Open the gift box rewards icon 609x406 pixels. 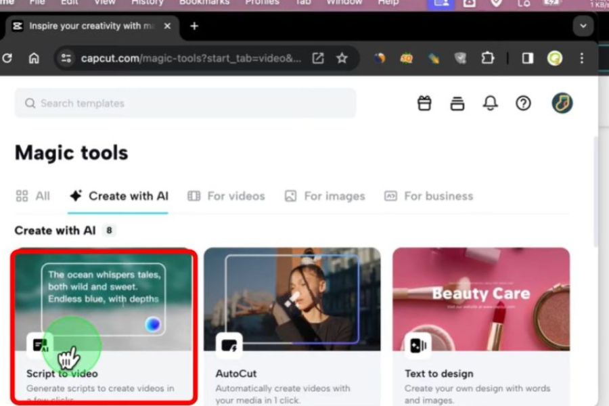(424, 104)
